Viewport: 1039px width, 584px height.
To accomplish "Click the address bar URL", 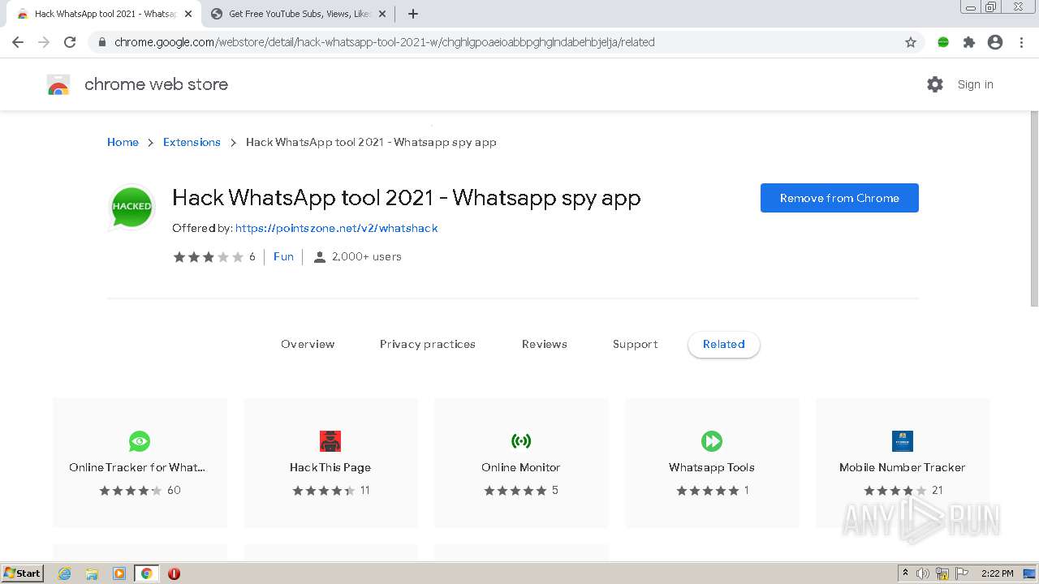I will point(385,42).
